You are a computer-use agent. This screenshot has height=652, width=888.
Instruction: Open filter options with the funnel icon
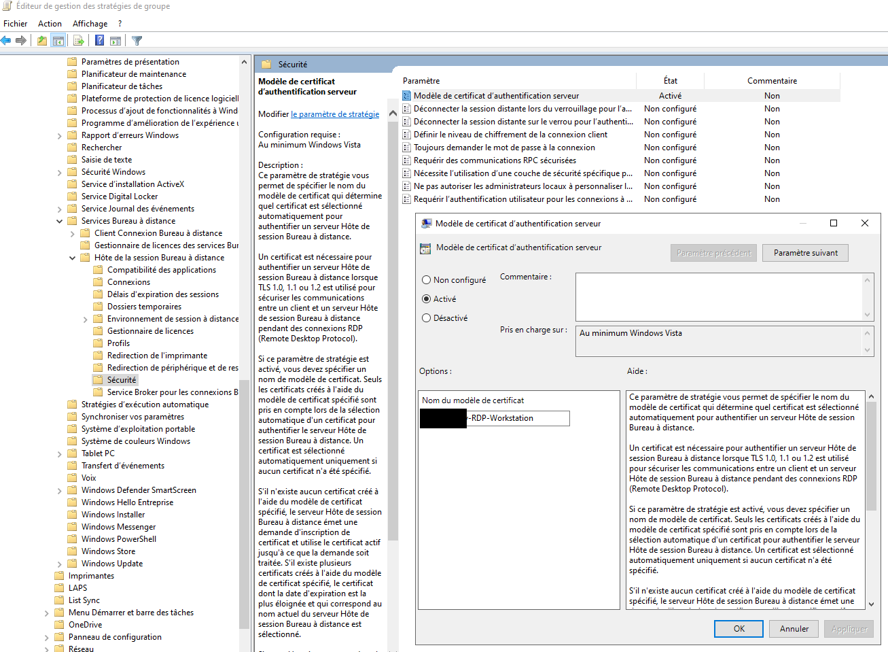click(137, 41)
